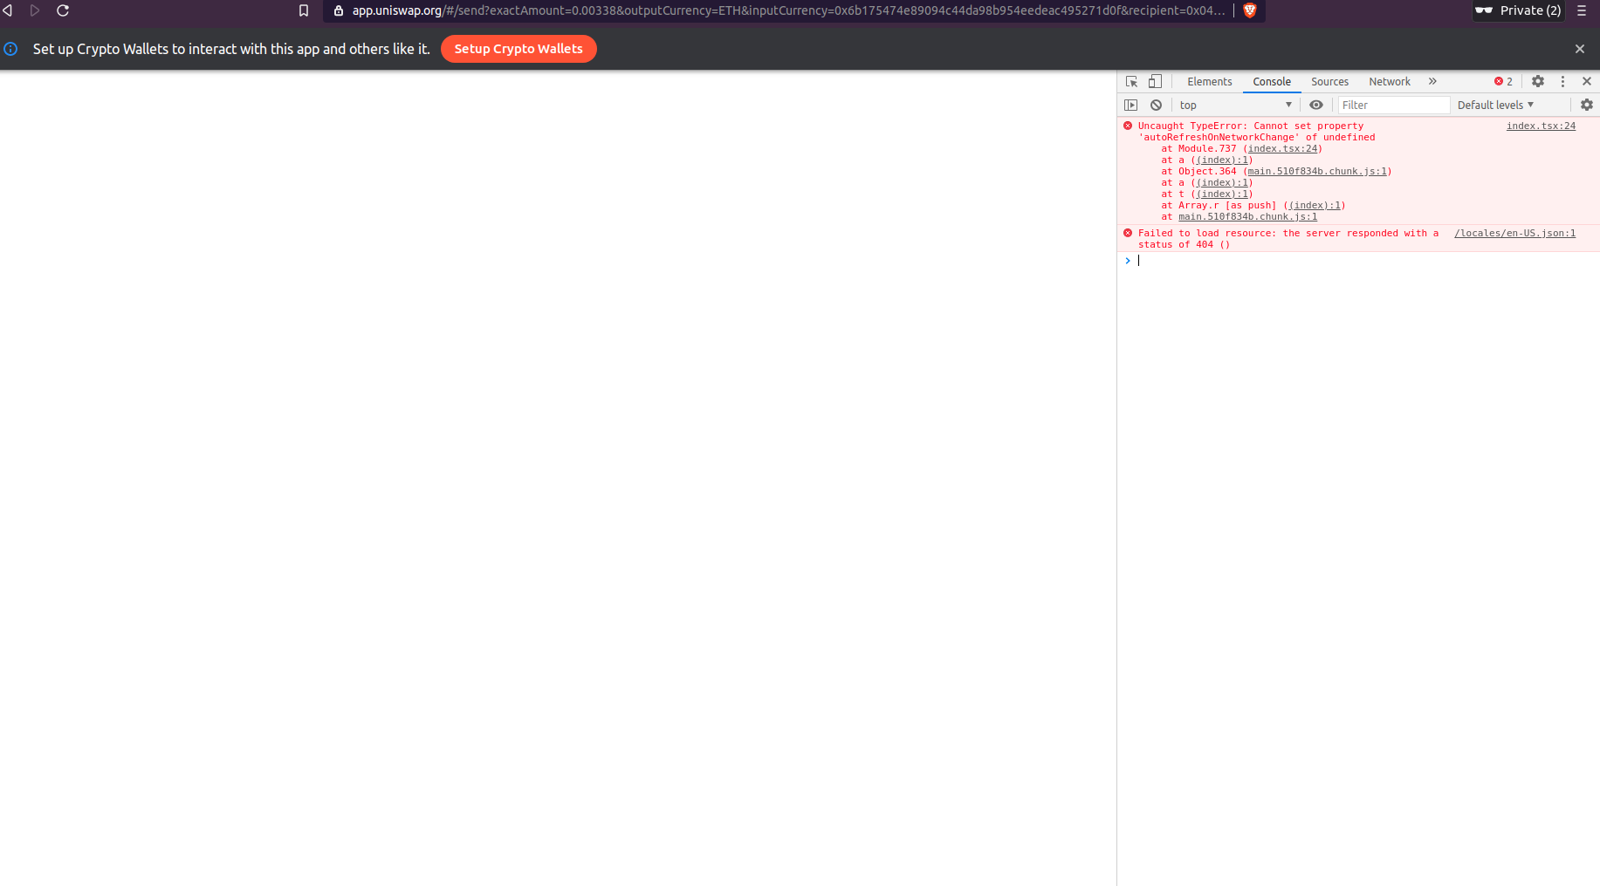1600x886 pixels.
Task: Switch to the Network tab
Action: click(1389, 81)
